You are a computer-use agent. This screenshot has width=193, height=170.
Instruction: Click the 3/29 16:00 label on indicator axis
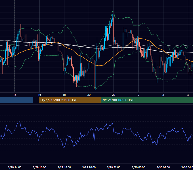tap(39, 167)
